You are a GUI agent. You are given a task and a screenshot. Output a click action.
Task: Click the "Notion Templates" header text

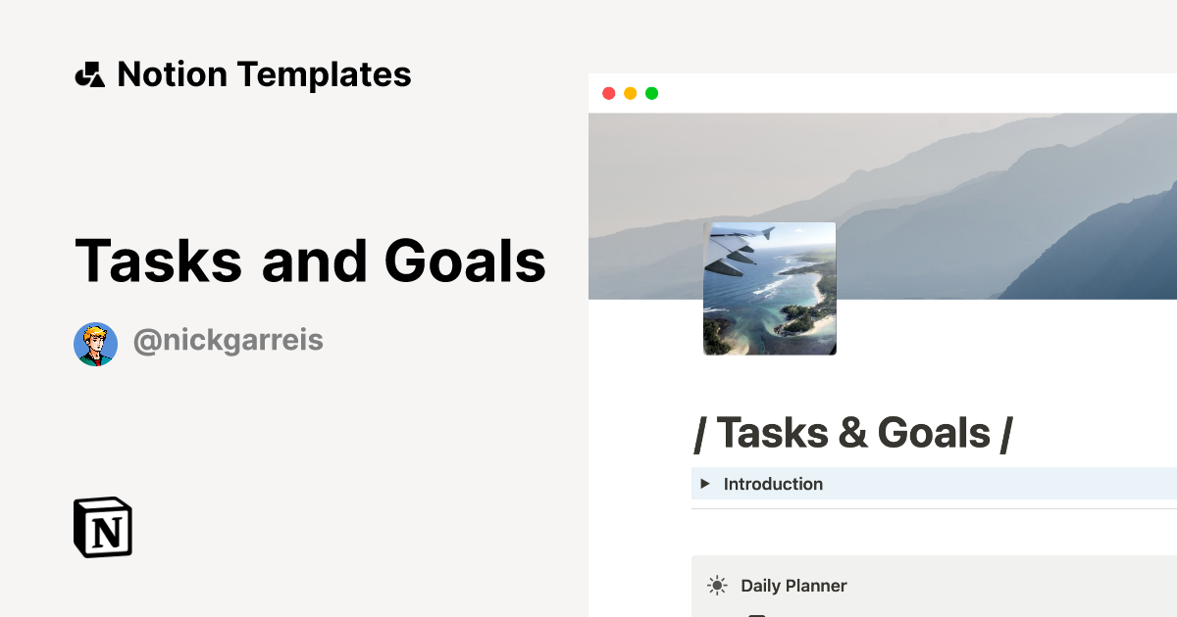pos(265,73)
